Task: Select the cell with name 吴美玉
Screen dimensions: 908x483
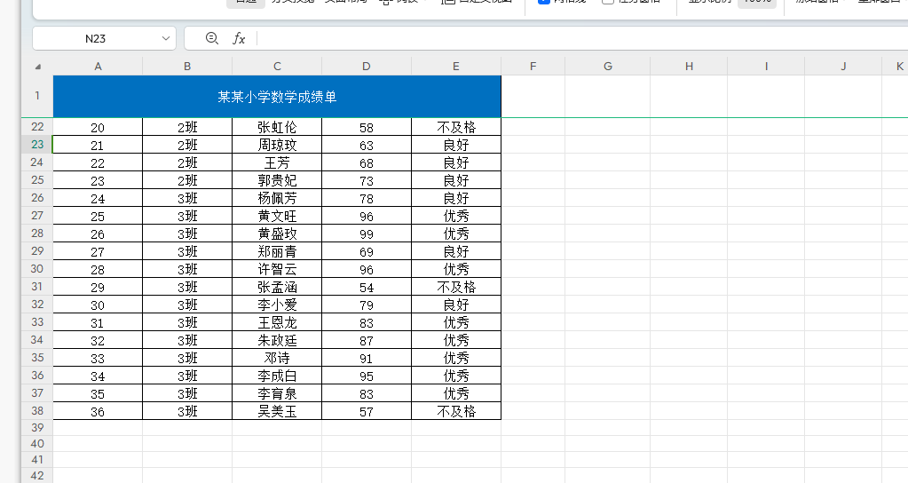Action: click(277, 411)
